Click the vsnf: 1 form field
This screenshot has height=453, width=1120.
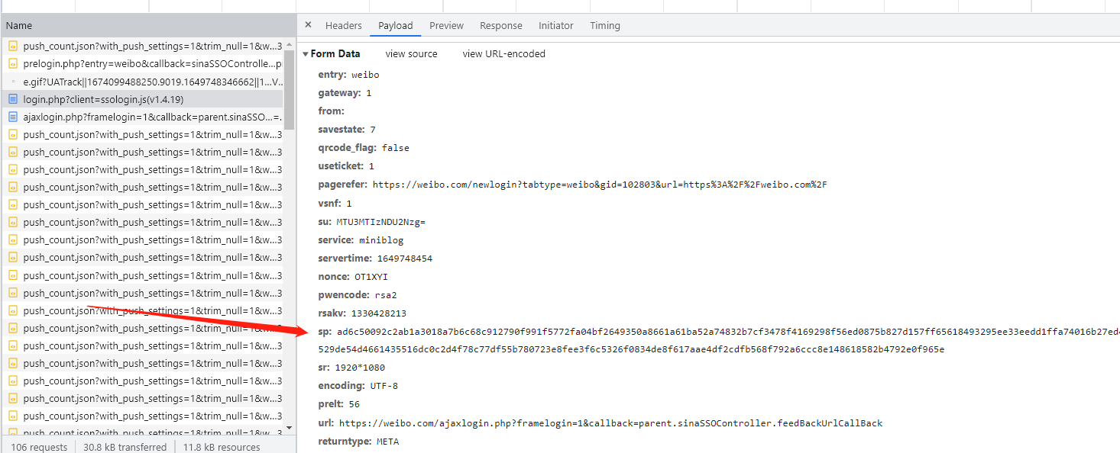335,204
